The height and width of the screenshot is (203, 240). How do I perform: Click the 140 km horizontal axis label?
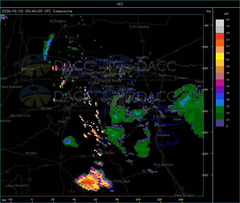(181, 199)
